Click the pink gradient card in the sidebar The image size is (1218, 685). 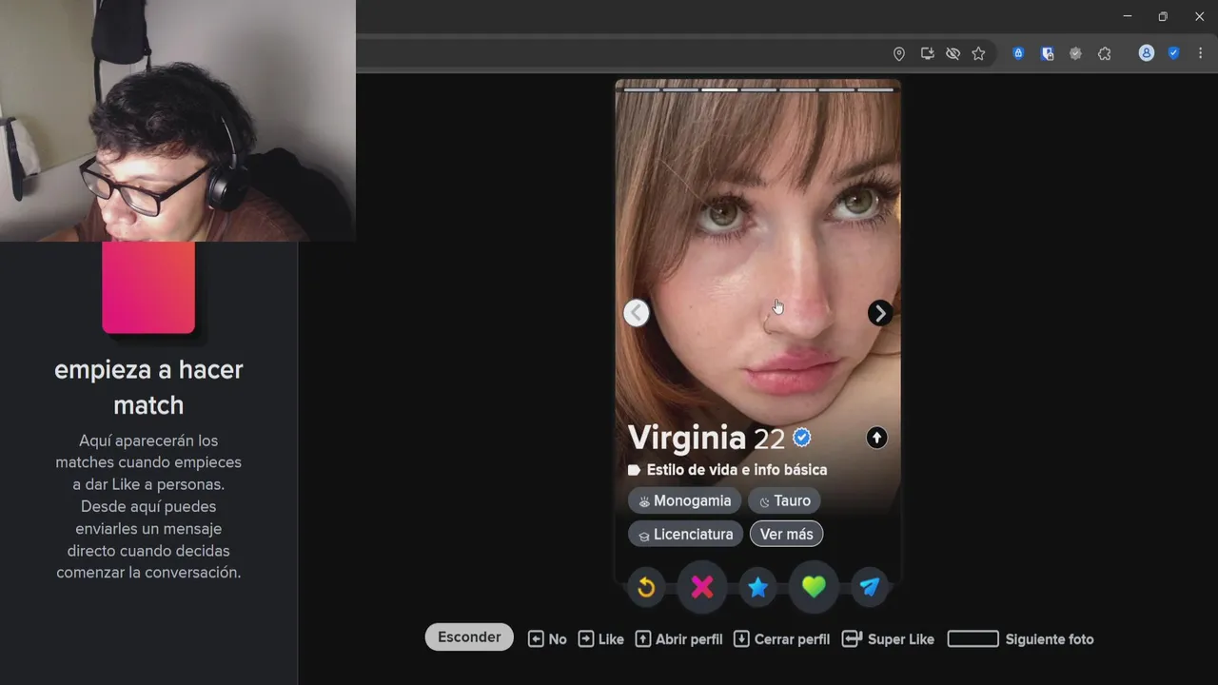click(148, 287)
